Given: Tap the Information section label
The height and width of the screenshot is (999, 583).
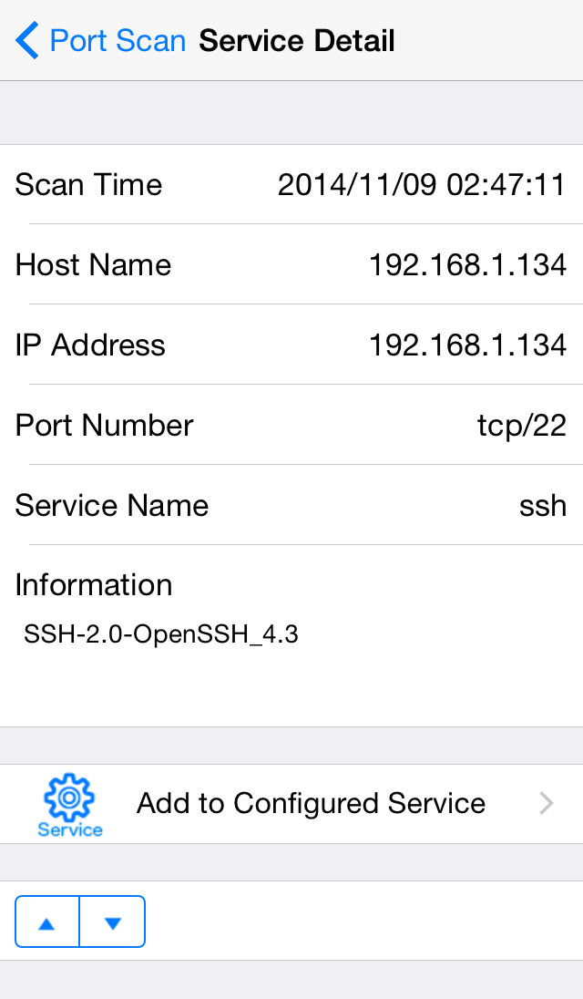Looking at the screenshot, I should [x=93, y=585].
